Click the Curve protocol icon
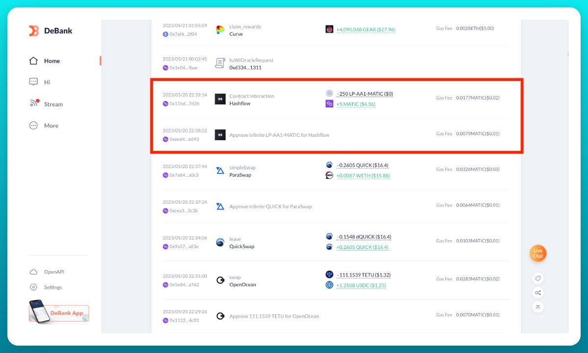This screenshot has width=588, height=353. click(x=220, y=30)
